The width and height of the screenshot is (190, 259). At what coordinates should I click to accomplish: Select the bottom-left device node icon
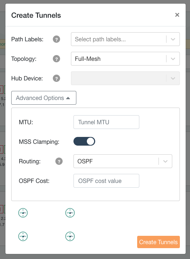coord(23,237)
